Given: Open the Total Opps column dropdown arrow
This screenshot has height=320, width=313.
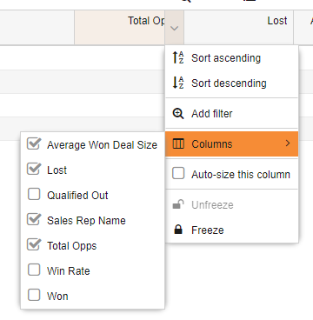Looking at the screenshot, I should (174, 28).
